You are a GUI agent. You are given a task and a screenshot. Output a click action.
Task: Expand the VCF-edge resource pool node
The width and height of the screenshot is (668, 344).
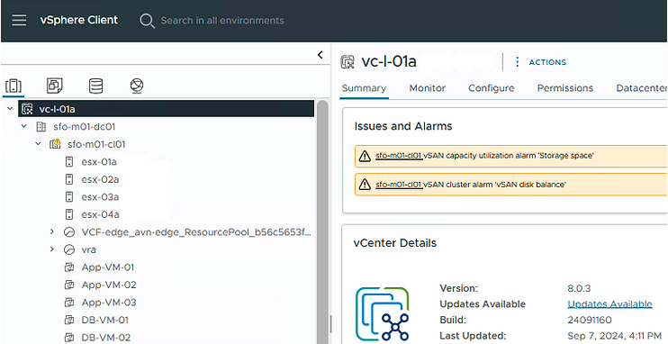[52, 232]
